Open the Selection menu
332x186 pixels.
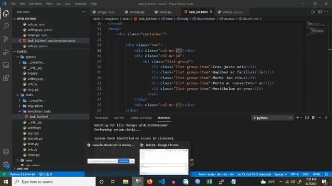pos(35,4)
